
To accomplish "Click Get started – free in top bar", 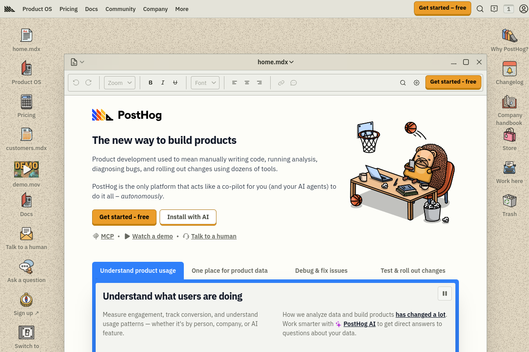I will [443, 8].
